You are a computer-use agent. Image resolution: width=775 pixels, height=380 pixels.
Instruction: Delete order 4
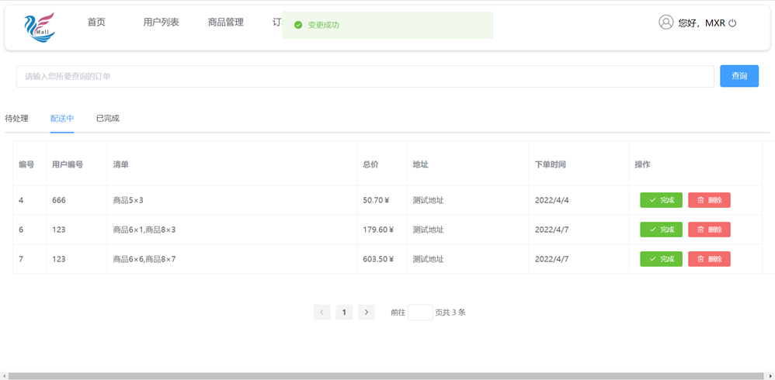click(709, 200)
